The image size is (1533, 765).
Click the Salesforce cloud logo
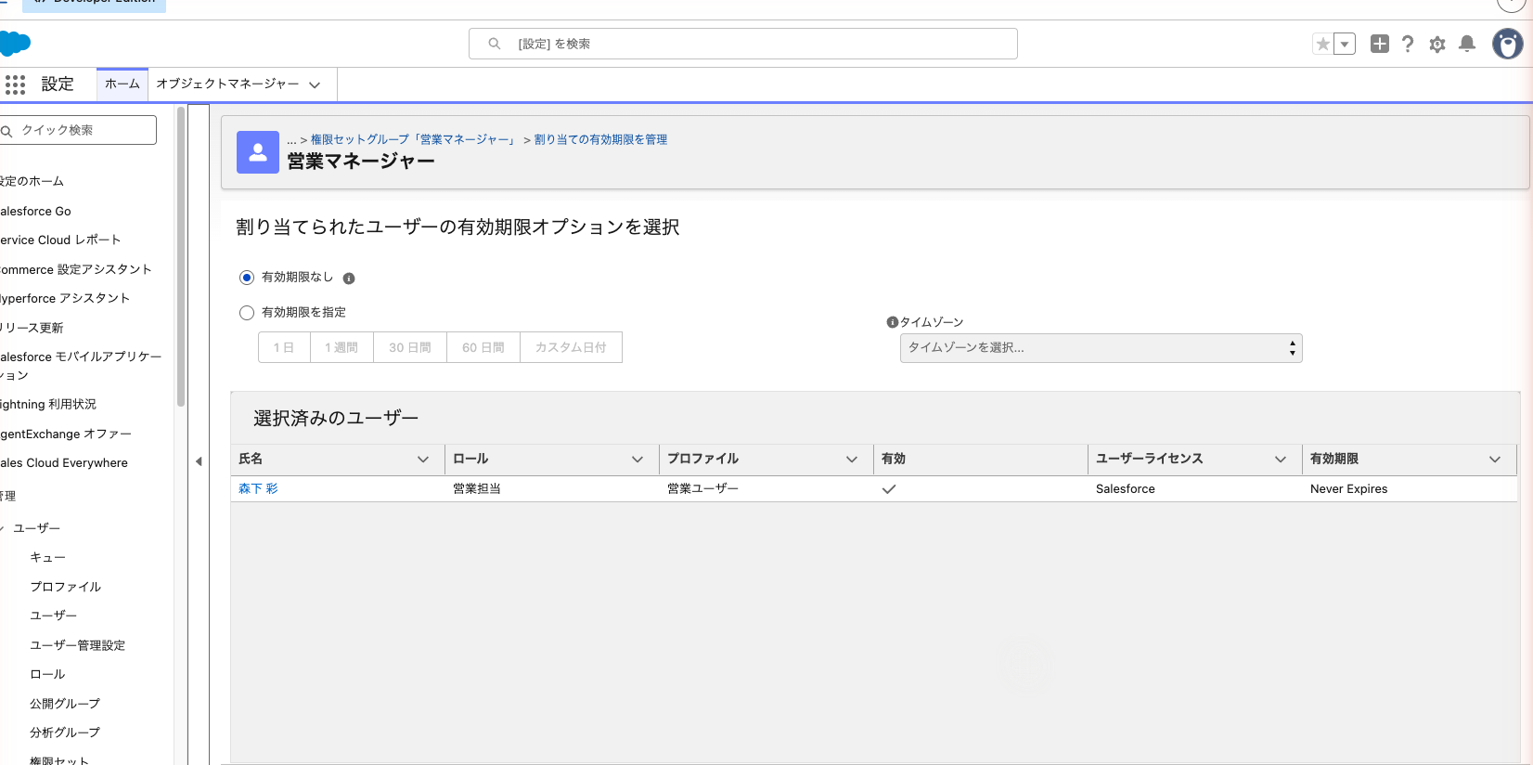click(15, 44)
